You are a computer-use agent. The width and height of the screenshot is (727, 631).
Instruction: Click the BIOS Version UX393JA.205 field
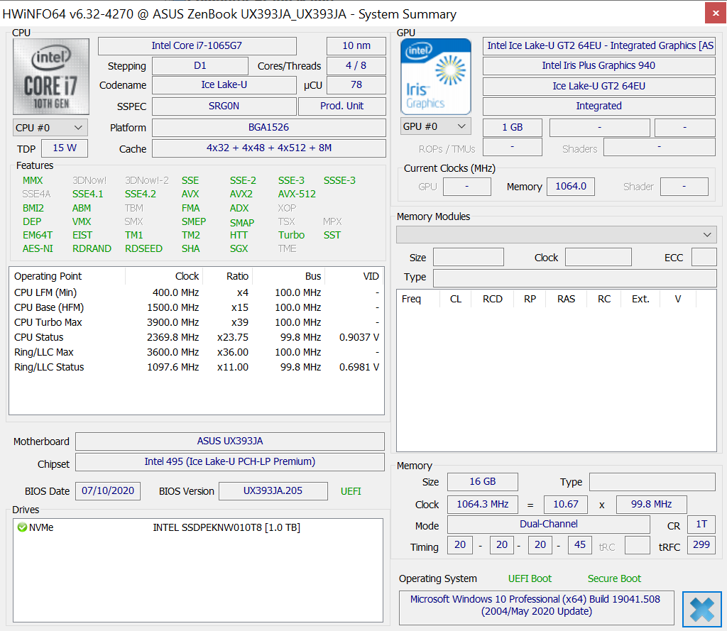273,491
